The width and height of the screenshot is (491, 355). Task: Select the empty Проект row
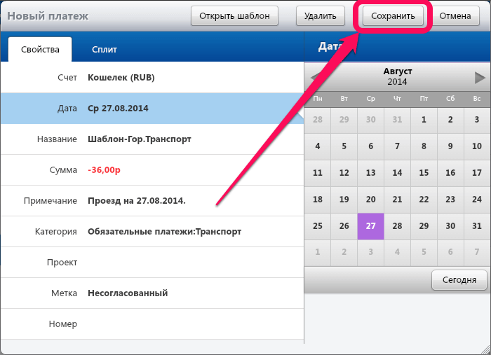point(152,263)
